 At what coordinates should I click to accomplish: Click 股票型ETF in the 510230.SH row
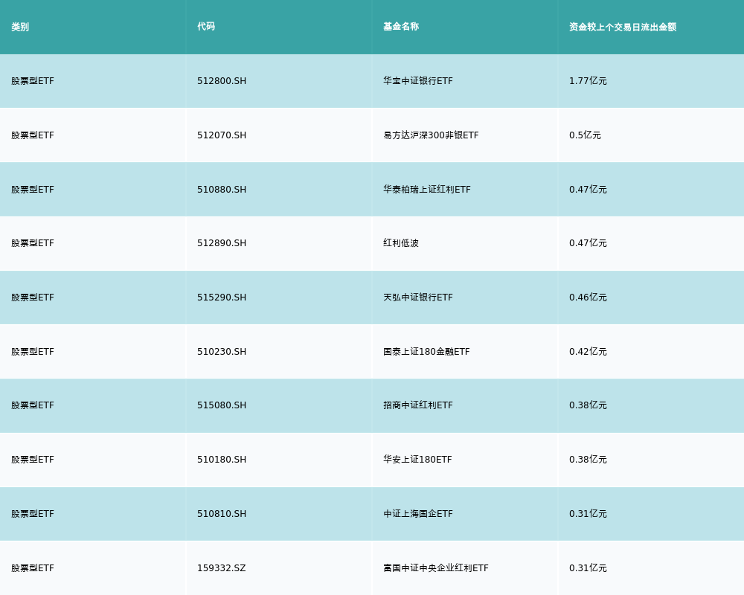33,352
